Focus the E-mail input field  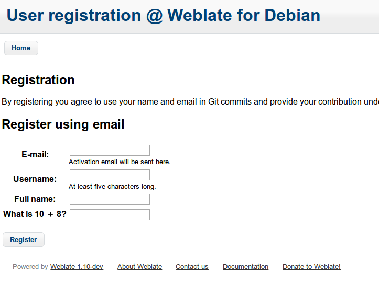110,151
